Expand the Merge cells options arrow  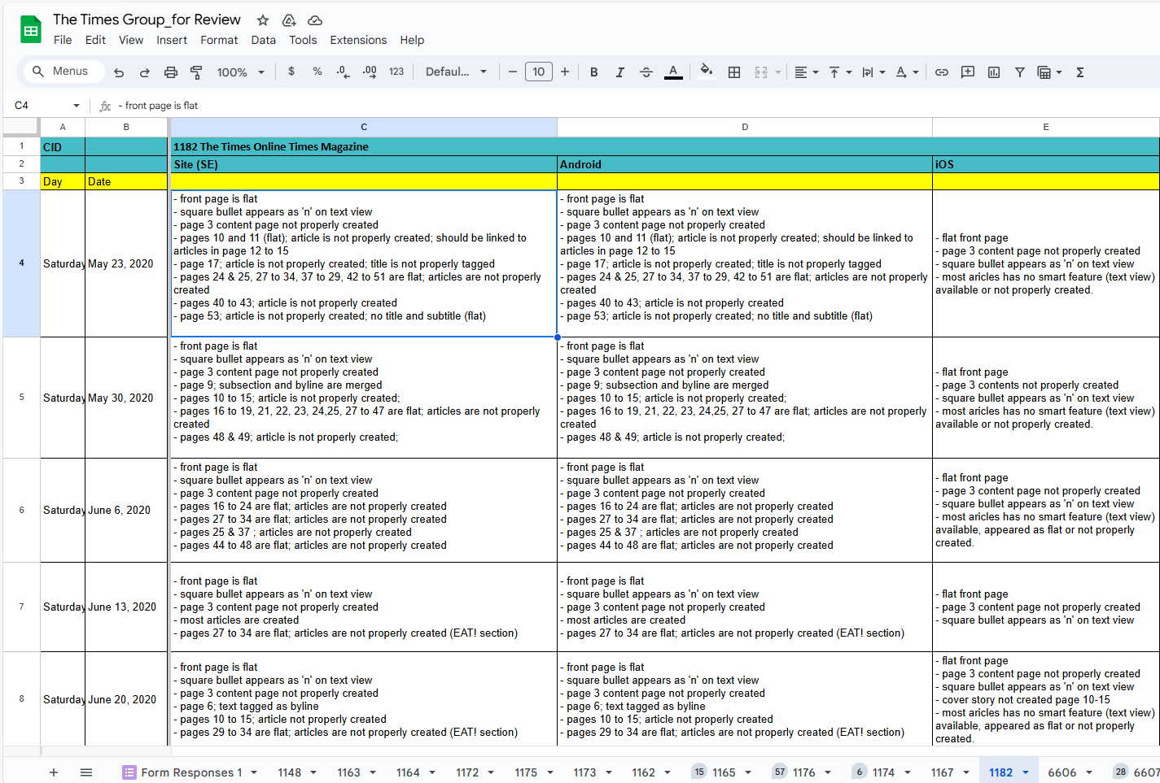point(778,72)
